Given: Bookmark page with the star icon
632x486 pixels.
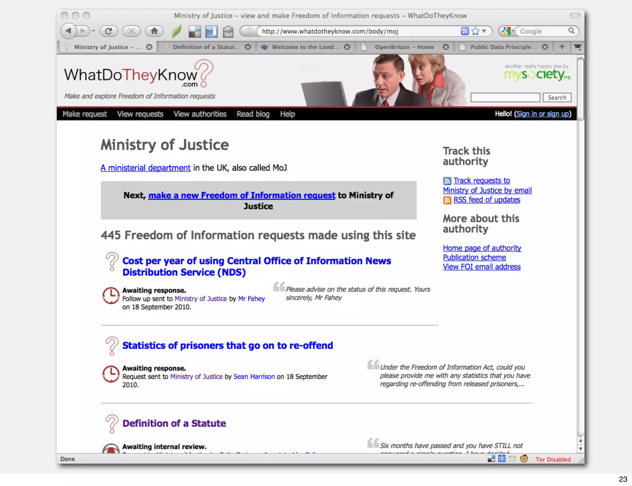Looking at the screenshot, I should (x=476, y=31).
